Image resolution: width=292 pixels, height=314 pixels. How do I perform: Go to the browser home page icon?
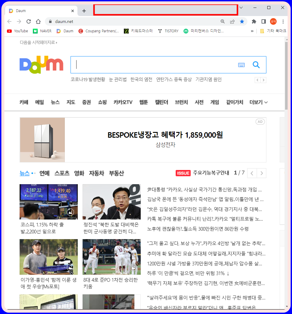click(38, 21)
